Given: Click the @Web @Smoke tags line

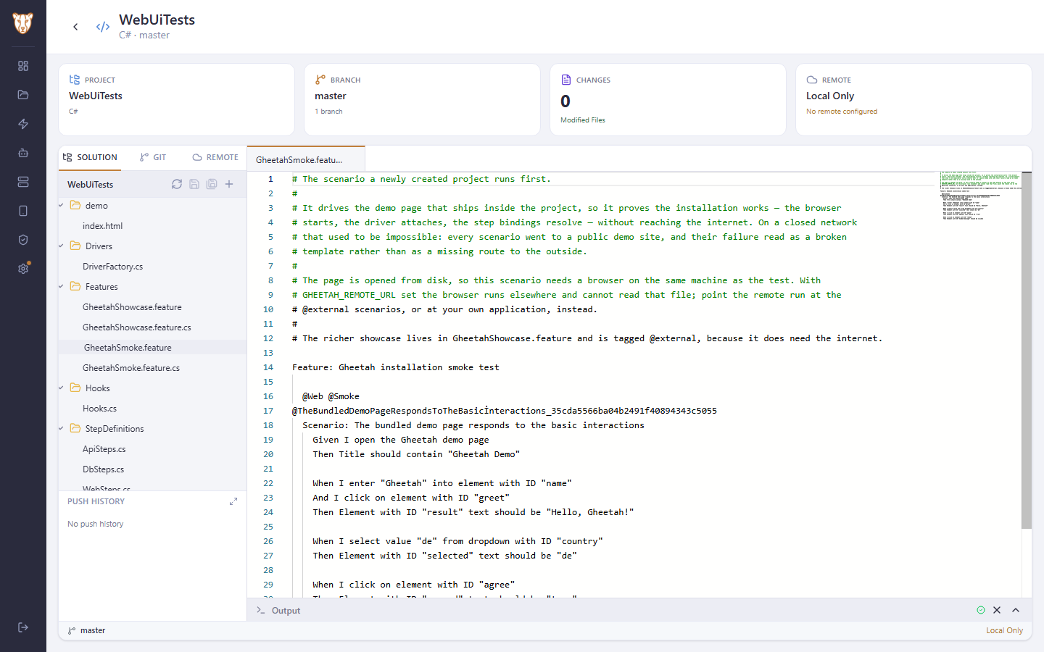Looking at the screenshot, I should click(331, 396).
